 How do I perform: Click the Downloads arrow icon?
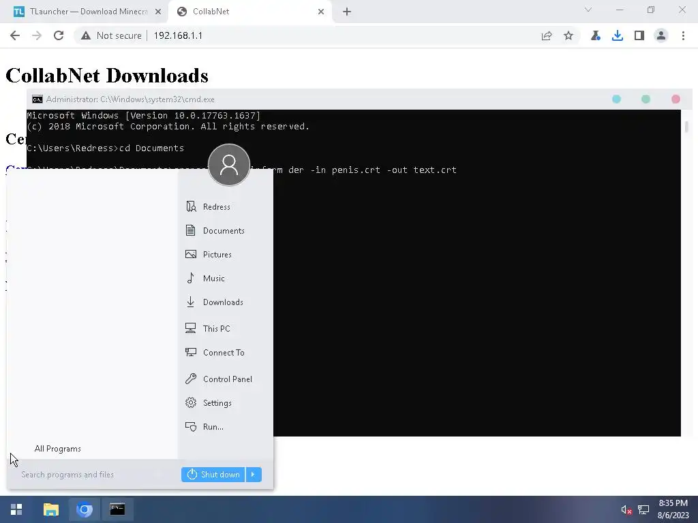(x=191, y=302)
